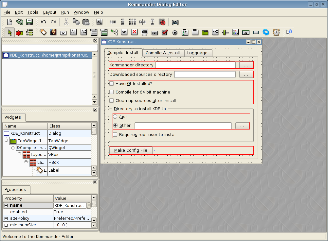Insert a close button (red X) widget
The width and height of the screenshot is (328, 241).
[x=134, y=32]
